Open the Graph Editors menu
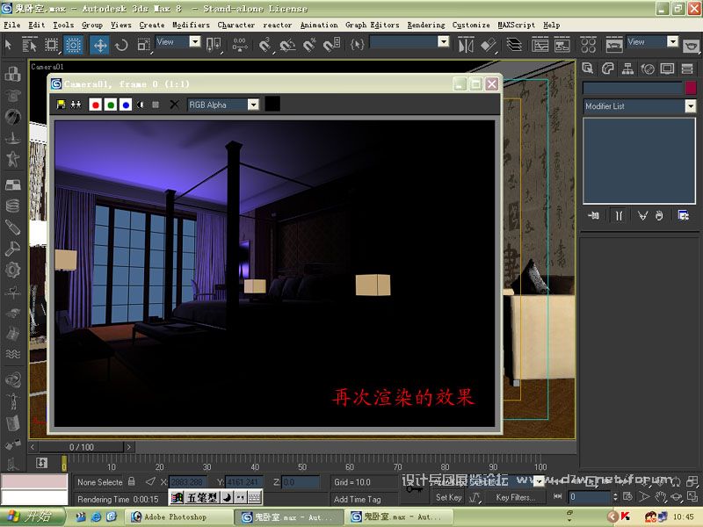This screenshot has width=703, height=527. (372, 25)
